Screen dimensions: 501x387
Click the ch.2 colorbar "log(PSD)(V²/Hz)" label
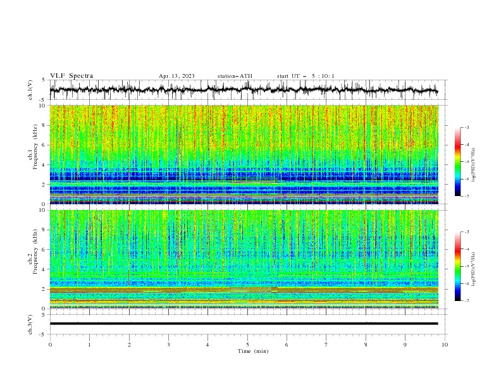tap(473, 269)
